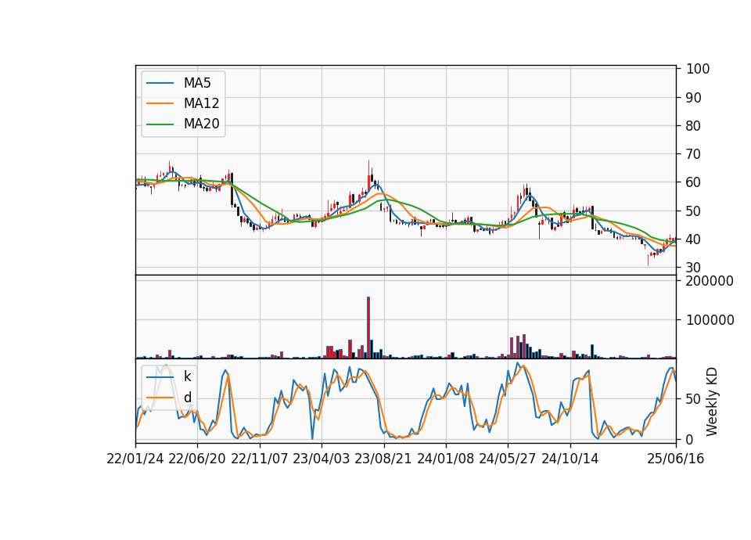This screenshot has height=540, width=751.
Task: Click the blue MA5 legend line sample
Action: [x=160, y=83]
